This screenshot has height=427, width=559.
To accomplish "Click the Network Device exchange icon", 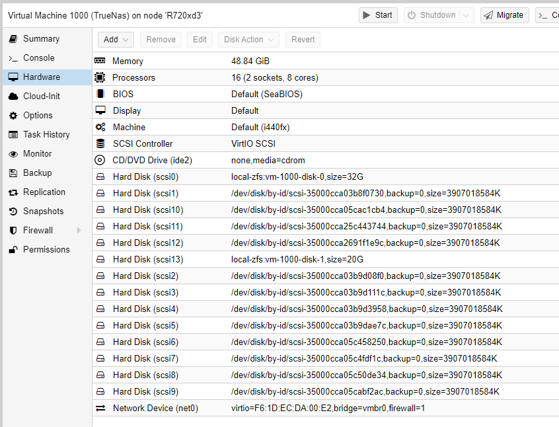I will (100, 408).
